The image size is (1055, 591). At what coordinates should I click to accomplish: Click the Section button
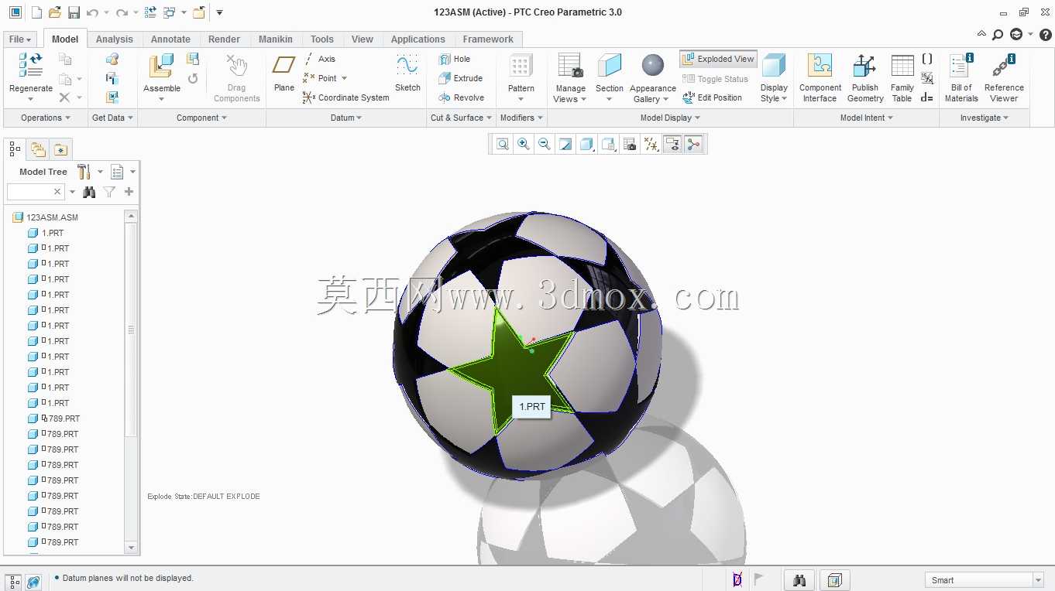(610, 77)
